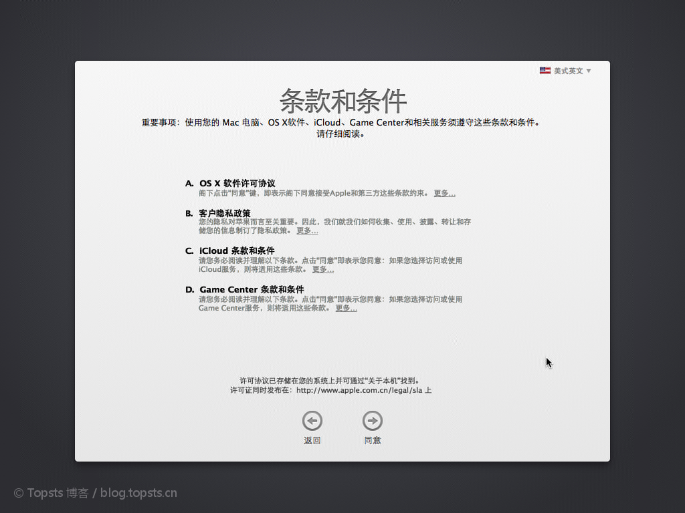
Task: Click the 返回 label to go back
Action: click(312, 441)
